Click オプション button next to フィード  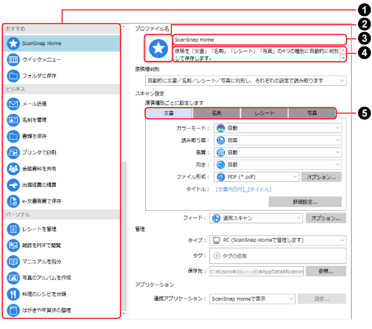point(325,218)
